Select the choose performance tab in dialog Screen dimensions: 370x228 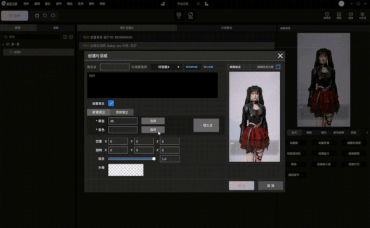(121, 112)
